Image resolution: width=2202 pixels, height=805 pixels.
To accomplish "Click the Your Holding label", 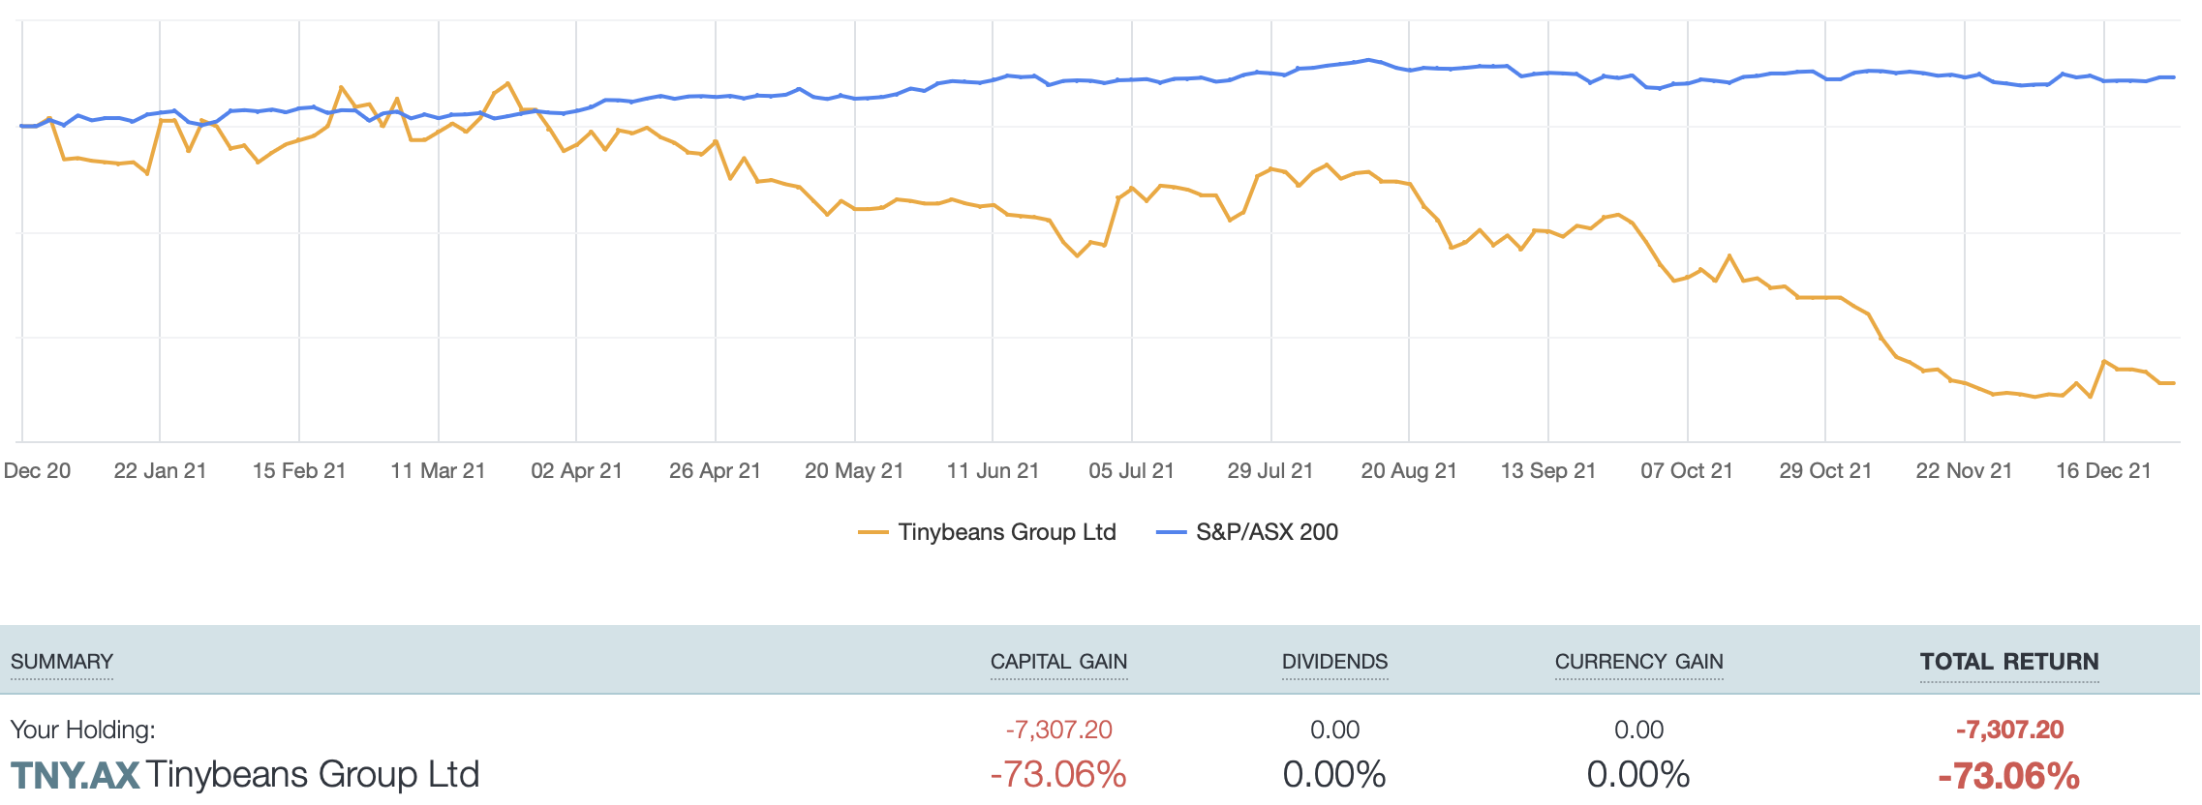I will (x=82, y=730).
